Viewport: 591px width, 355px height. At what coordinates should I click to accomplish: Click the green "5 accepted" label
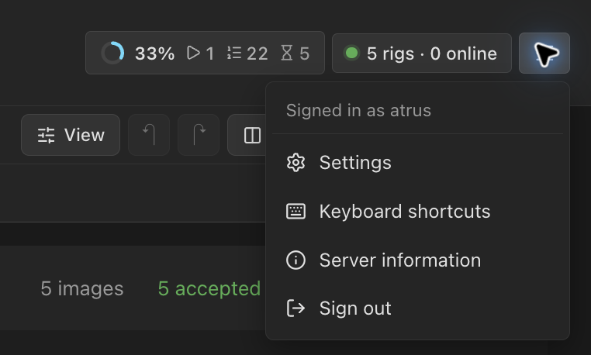click(x=209, y=288)
